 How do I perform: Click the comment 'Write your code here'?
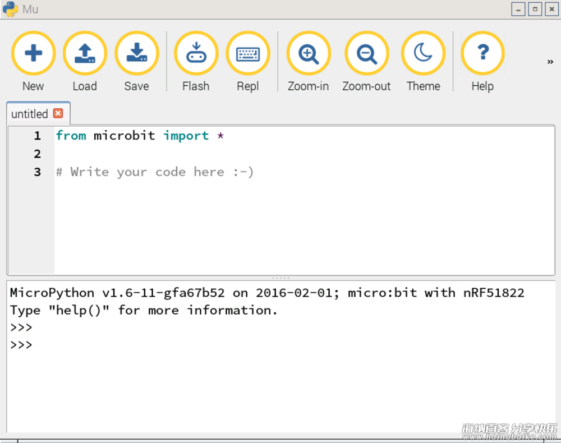tap(155, 172)
